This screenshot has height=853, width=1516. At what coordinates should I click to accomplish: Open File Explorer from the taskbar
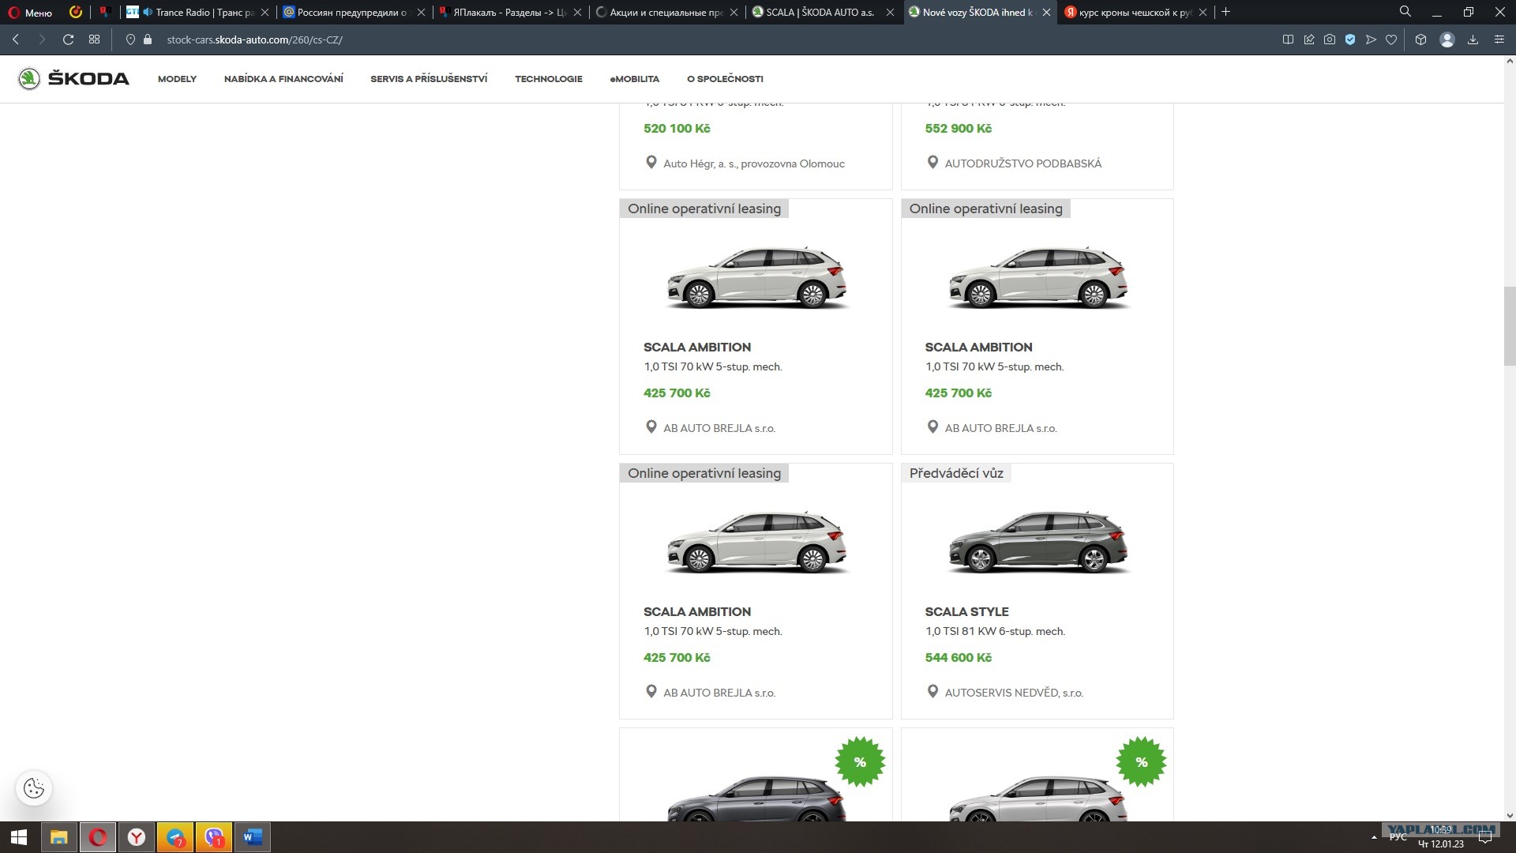[x=59, y=837]
